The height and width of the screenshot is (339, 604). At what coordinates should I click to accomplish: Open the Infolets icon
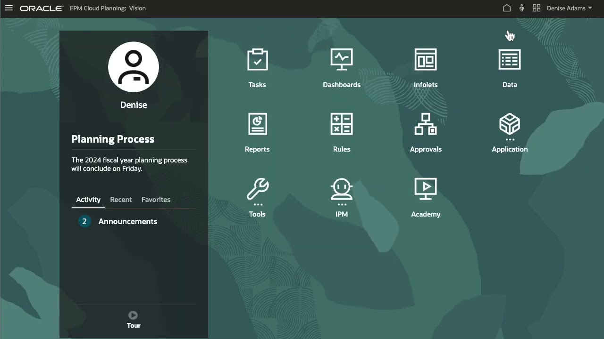tap(426, 60)
